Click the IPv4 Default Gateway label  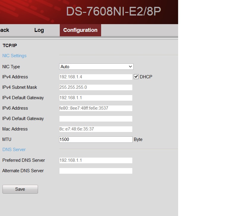(x=23, y=98)
